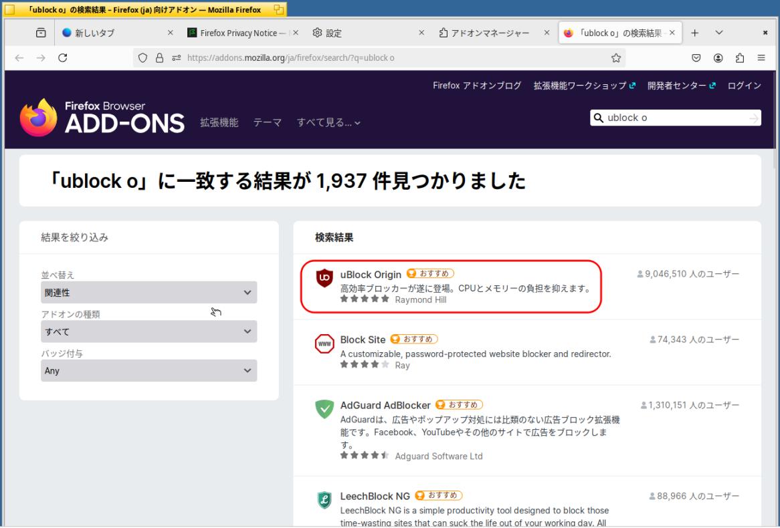The image size is (780, 528).
Task: Open the Pocket save icon
Action: 696,58
